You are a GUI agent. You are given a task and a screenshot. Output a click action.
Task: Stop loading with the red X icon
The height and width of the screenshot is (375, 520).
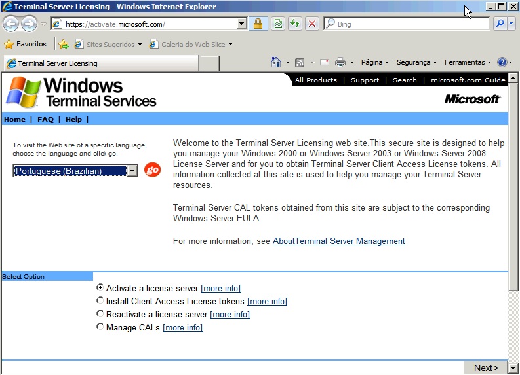(x=311, y=24)
